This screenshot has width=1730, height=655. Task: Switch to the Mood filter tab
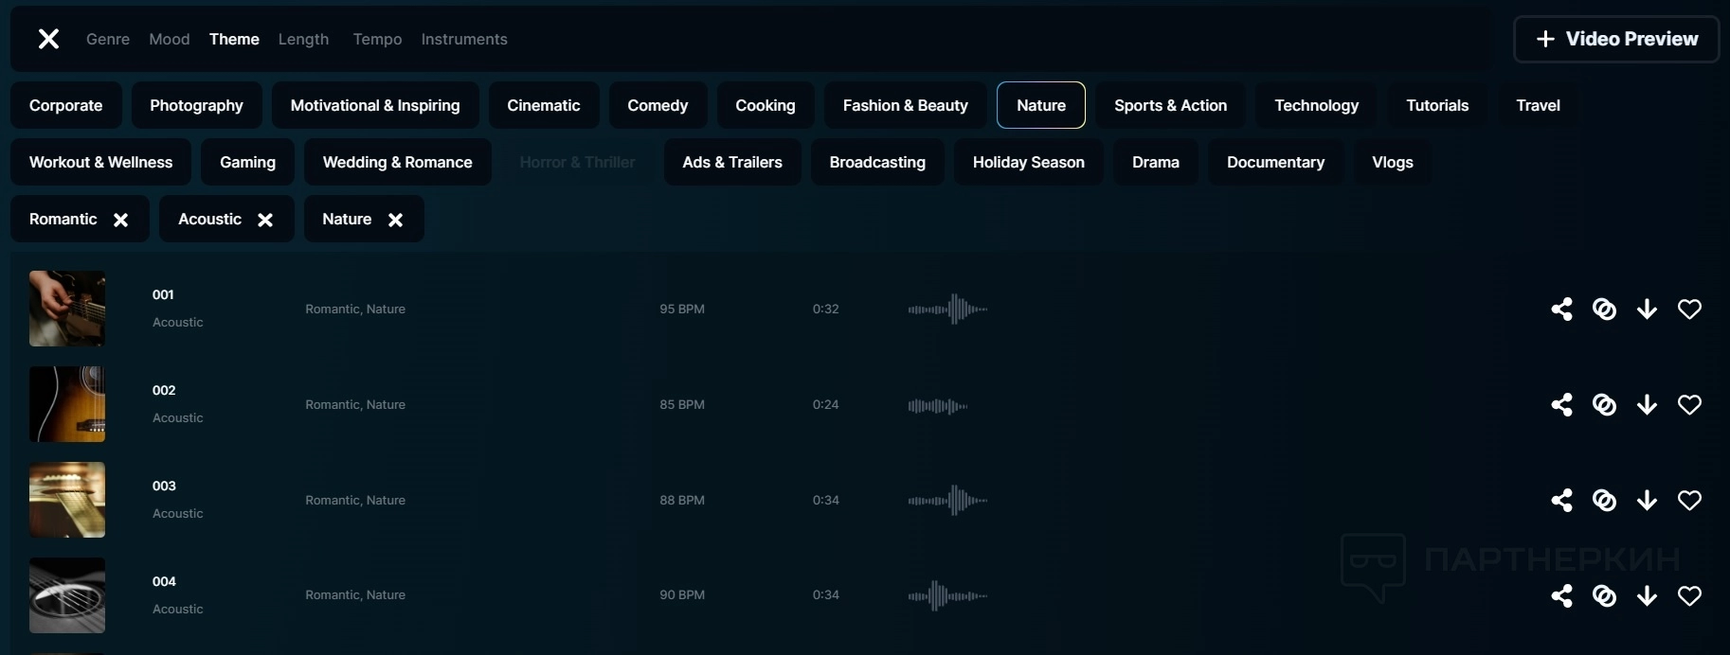coord(170,39)
